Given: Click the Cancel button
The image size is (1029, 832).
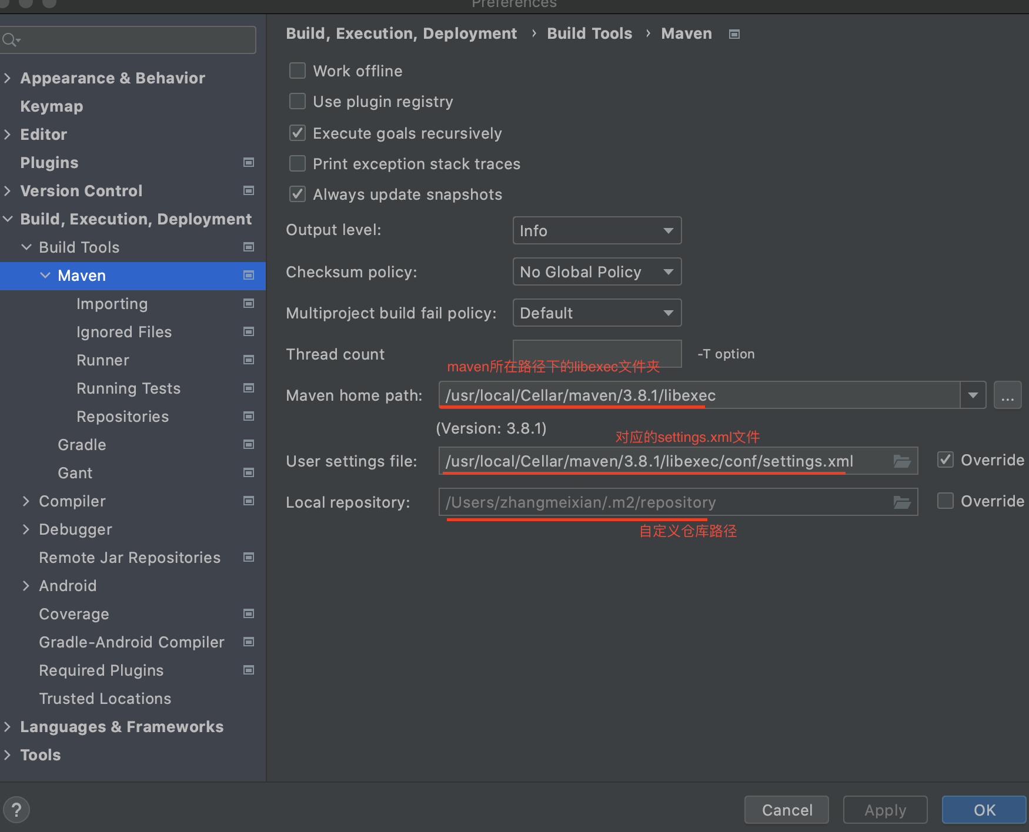Looking at the screenshot, I should 787,810.
